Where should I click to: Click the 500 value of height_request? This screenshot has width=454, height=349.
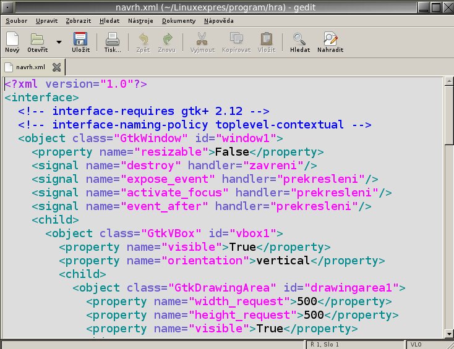314,315
